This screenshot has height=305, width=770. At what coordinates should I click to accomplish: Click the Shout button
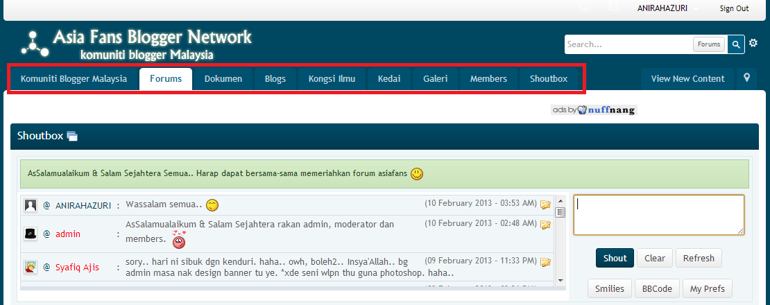tap(615, 258)
